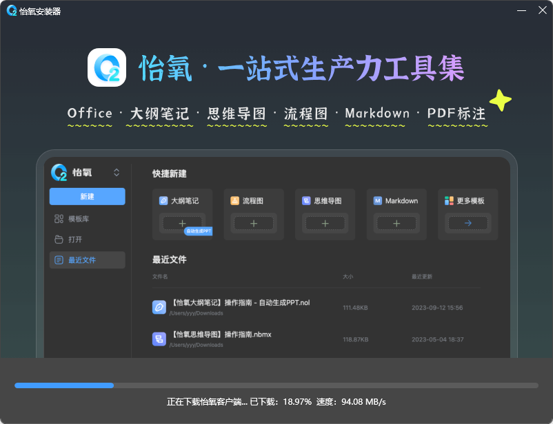Click the plus button under 思维导图
The image size is (553, 424).
[325, 223]
